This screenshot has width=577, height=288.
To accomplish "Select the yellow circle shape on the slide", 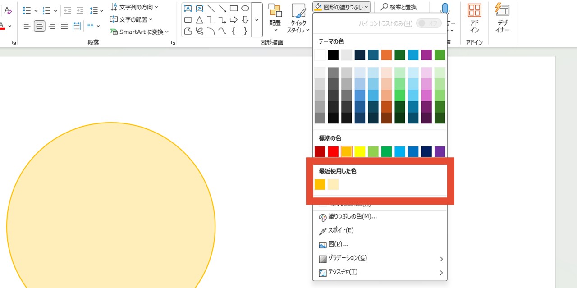I will (110, 216).
